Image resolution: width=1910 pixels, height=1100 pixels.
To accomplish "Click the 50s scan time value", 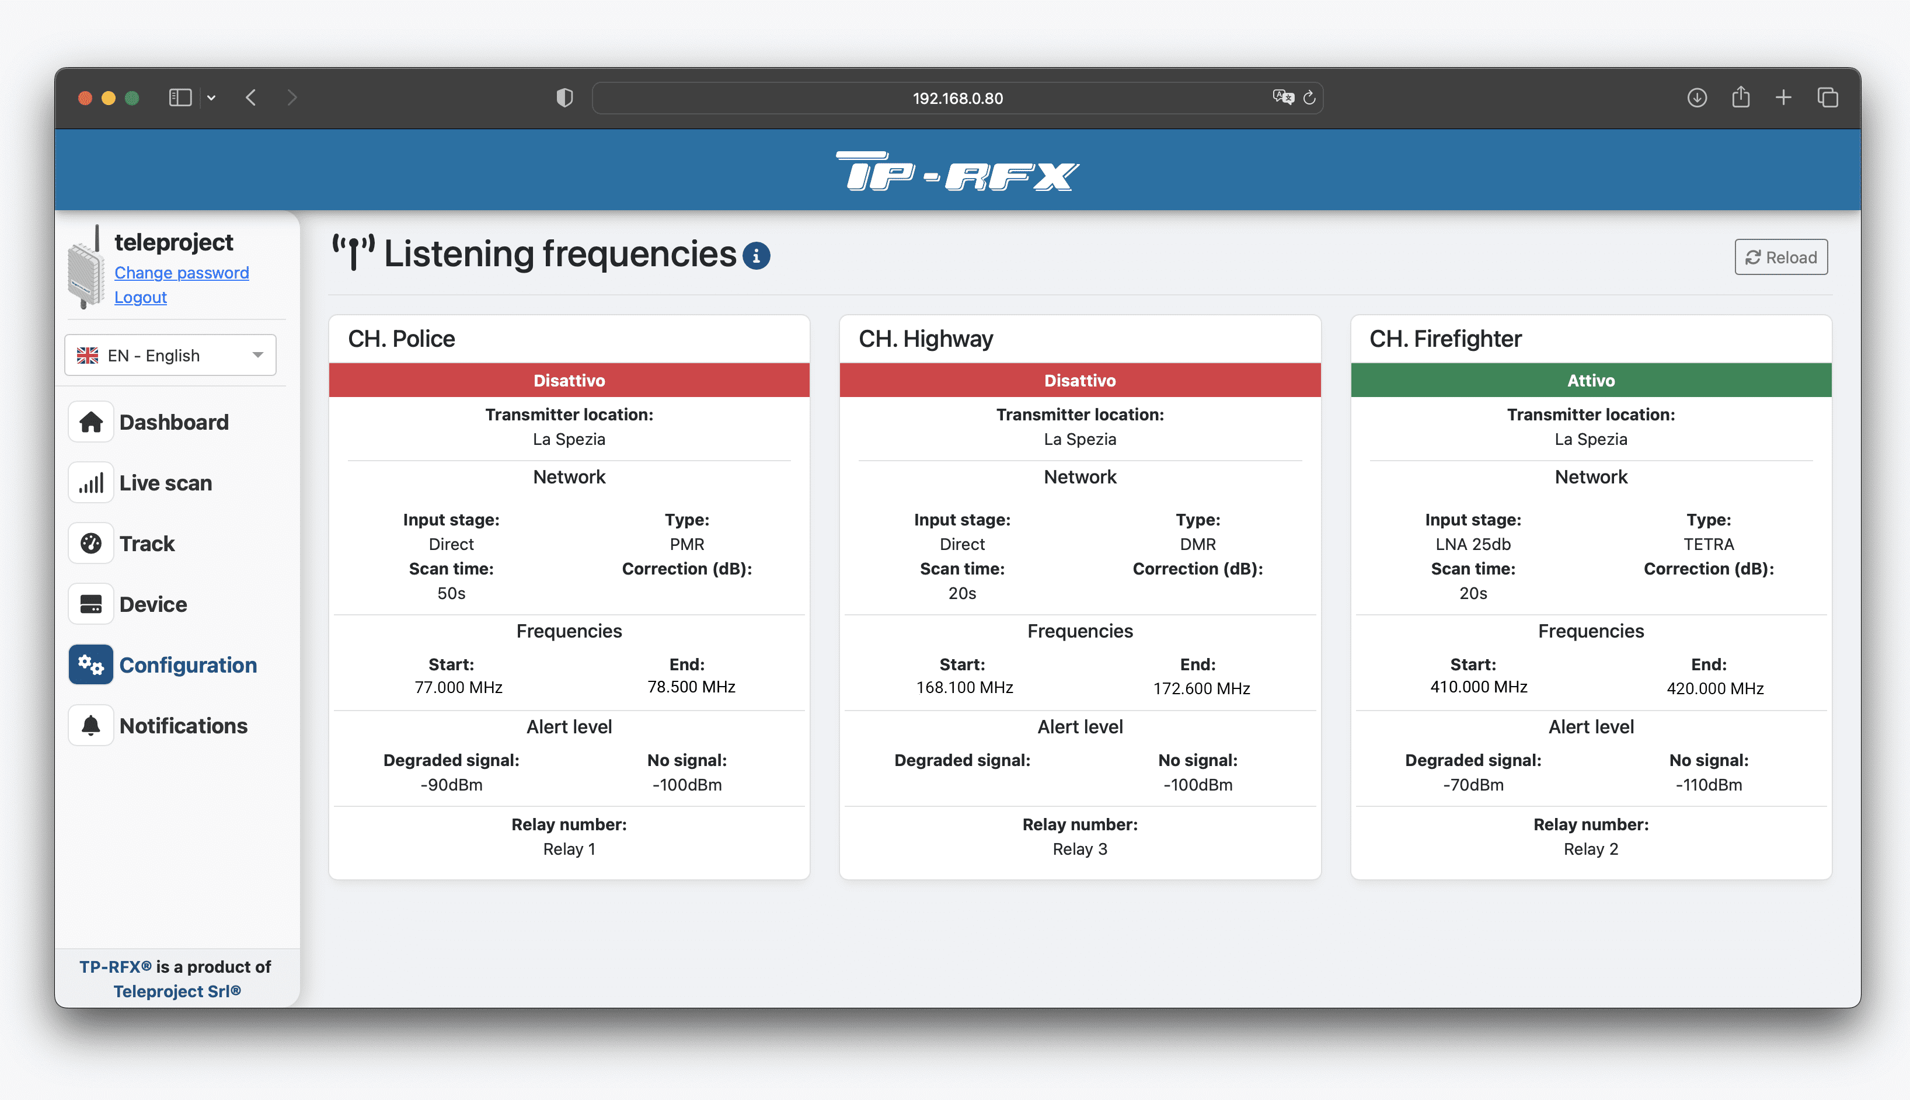I will [x=451, y=593].
